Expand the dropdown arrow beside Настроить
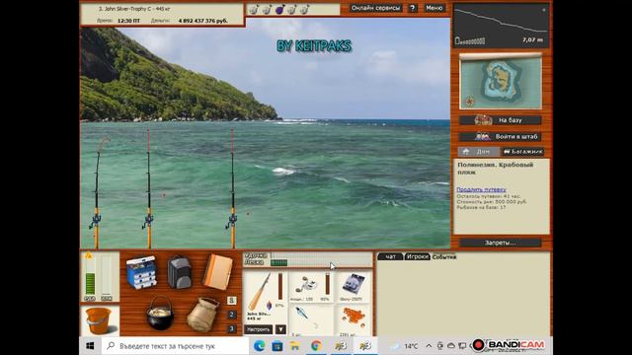 point(280,329)
